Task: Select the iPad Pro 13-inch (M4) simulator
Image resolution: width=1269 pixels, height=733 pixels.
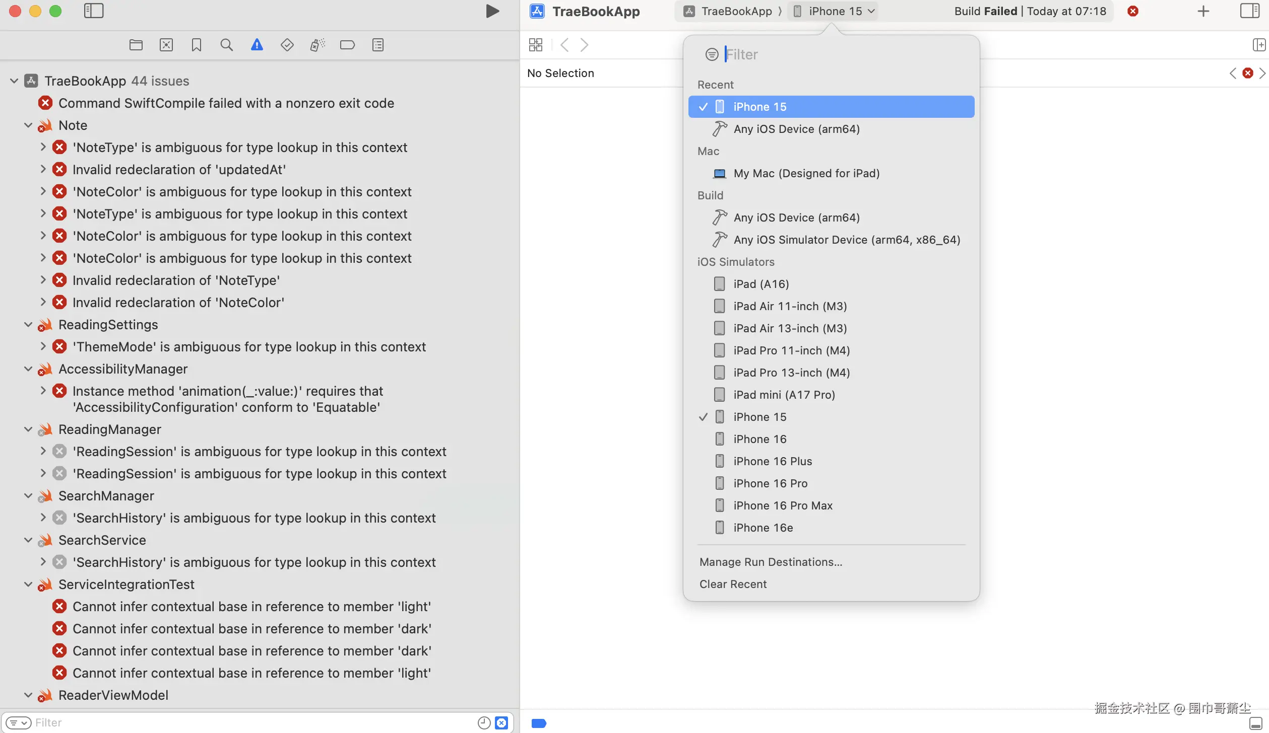Action: point(831,373)
